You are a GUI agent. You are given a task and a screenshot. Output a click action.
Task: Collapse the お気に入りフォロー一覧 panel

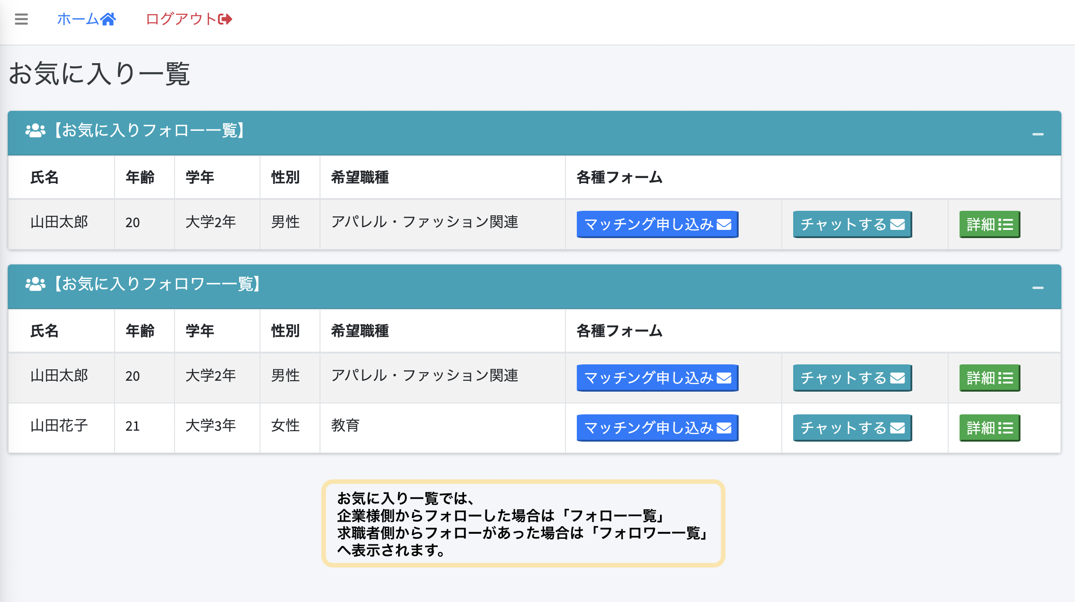click(x=1038, y=133)
